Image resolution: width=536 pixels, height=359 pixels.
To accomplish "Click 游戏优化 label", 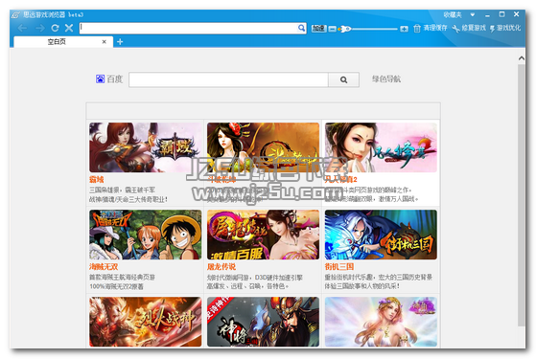I will (x=508, y=28).
